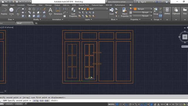The width and height of the screenshot is (188, 106).
Task: Select the Circle tool
Action: (x=11, y=11)
